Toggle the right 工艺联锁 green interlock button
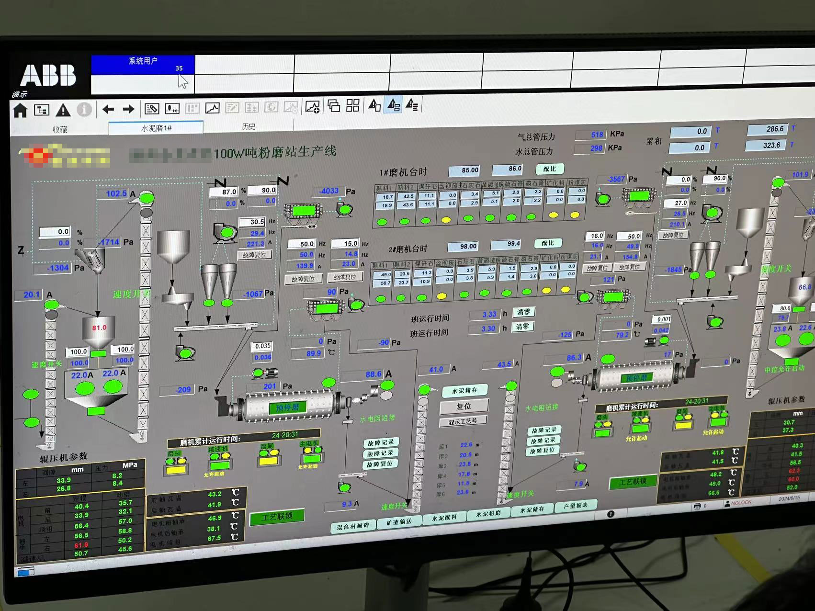This screenshot has height=611, width=815. tap(633, 481)
